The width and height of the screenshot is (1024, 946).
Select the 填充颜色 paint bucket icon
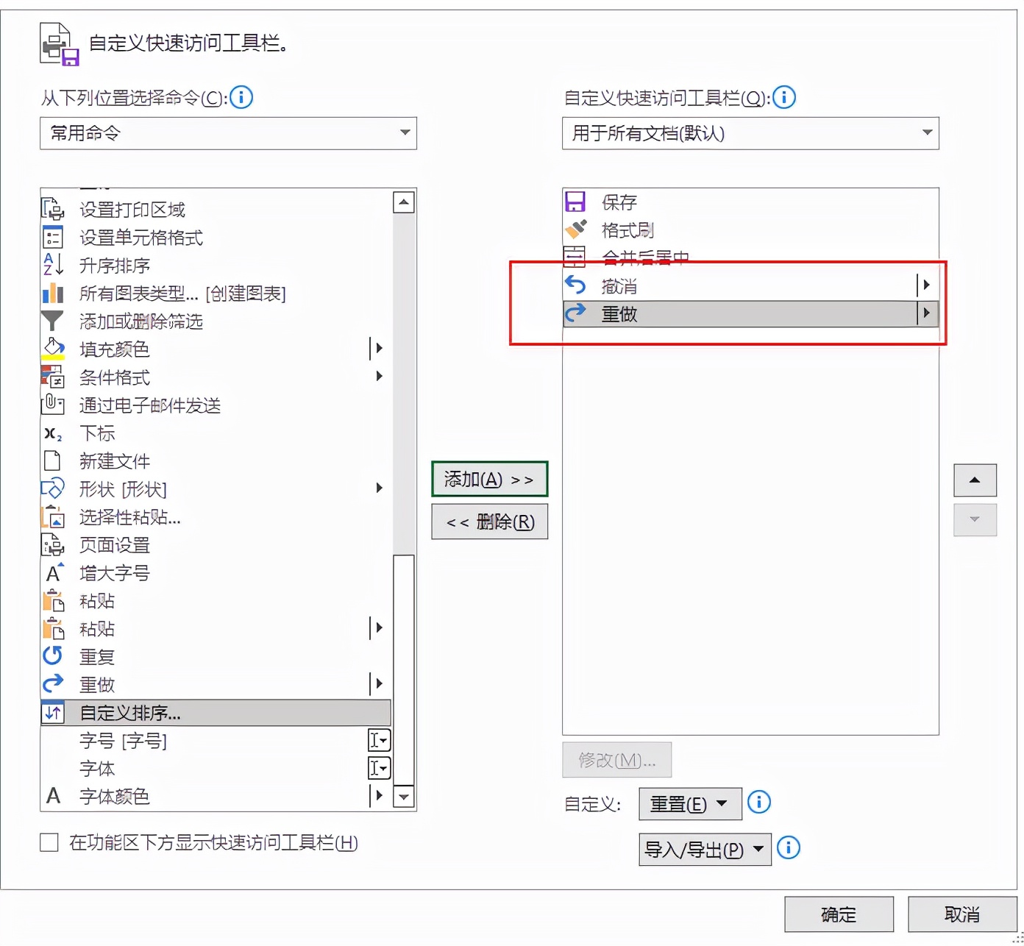pyautogui.click(x=53, y=349)
